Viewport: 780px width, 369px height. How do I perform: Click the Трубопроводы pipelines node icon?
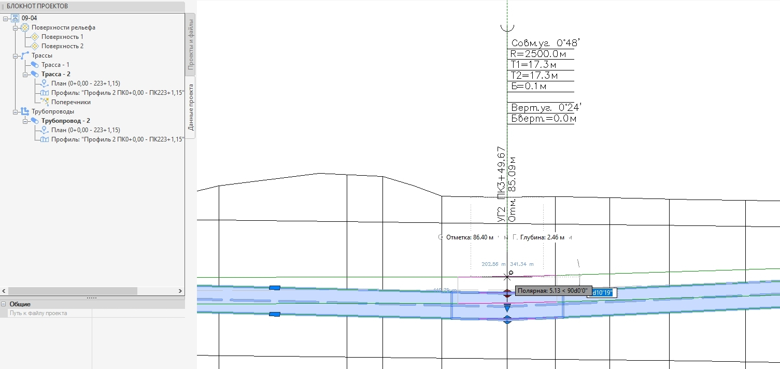pos(24,111)
